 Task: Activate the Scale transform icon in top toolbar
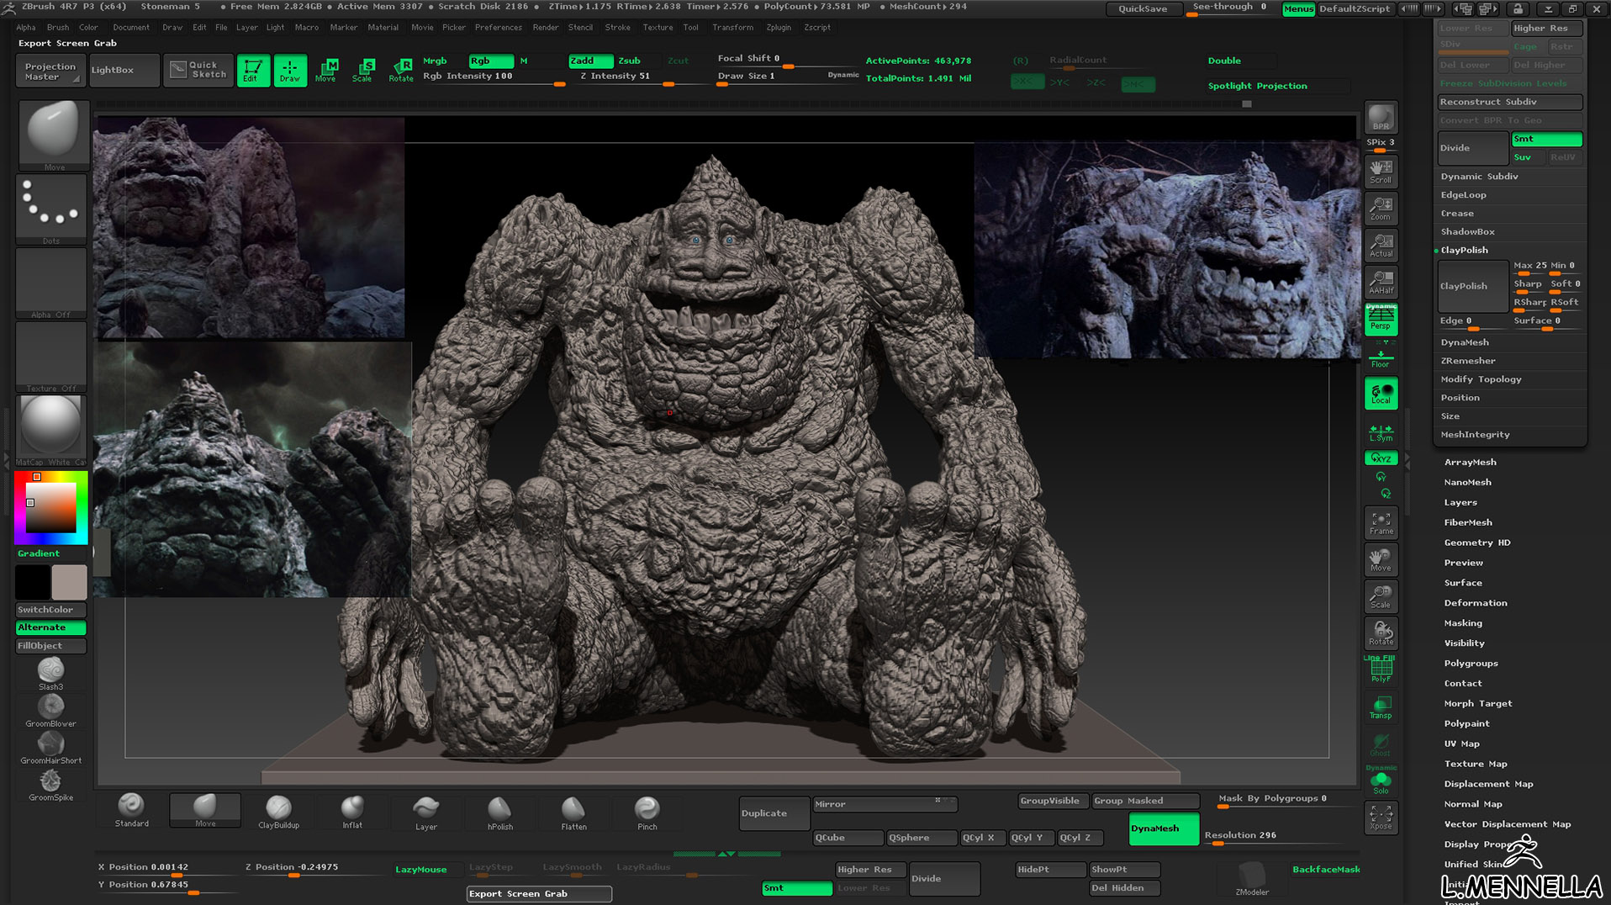(x=363, y=70)
